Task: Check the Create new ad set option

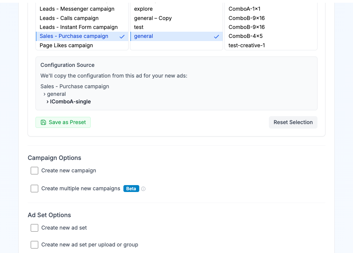Action: pos(34,228)
